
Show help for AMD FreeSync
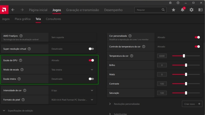pyautogui.click(x=21, y=36)
